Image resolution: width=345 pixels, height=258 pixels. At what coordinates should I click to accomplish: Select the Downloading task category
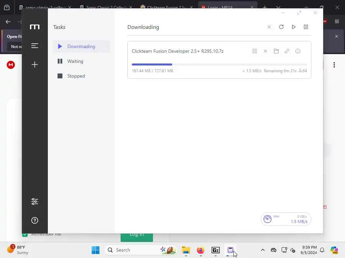[x=81, y=46]
